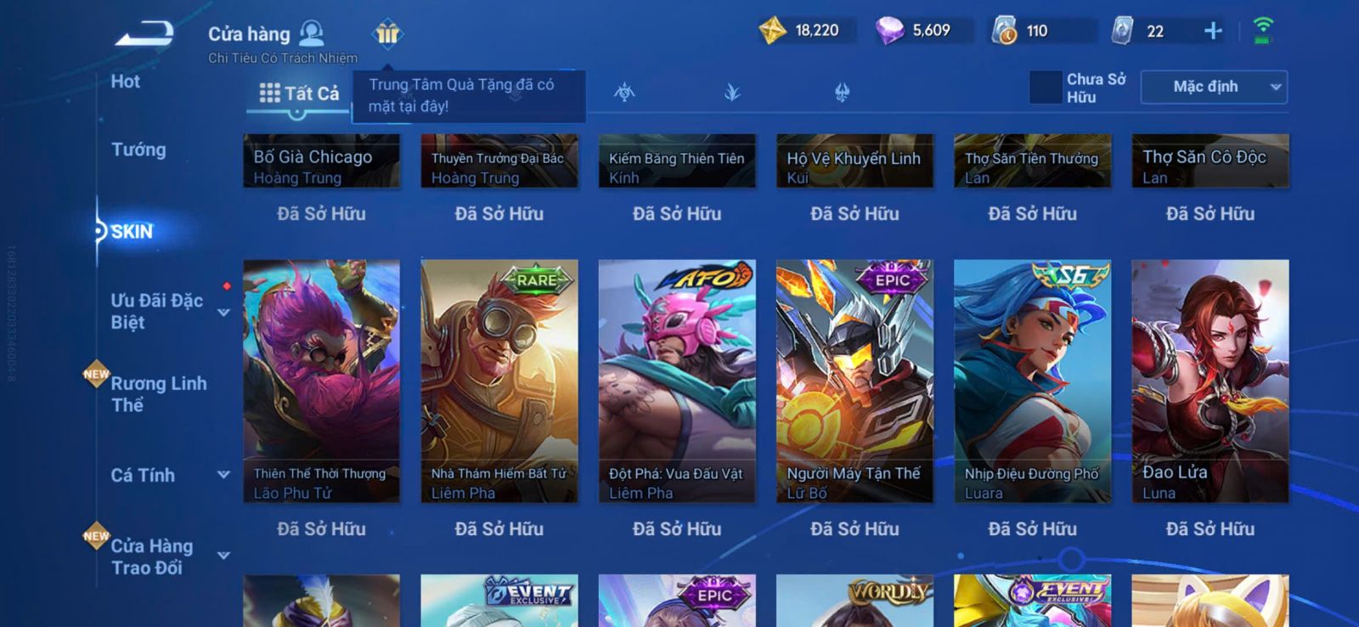This screenshot has width=1359, height=627.
Task: Open the Gift Center icon
Action: coord(387,34)
